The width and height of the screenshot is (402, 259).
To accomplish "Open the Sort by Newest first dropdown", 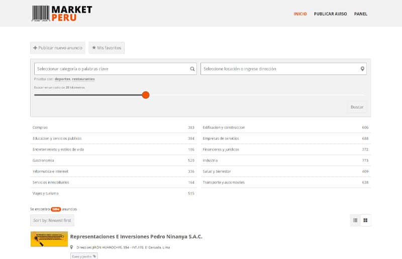I will click(x=52, y=220).
